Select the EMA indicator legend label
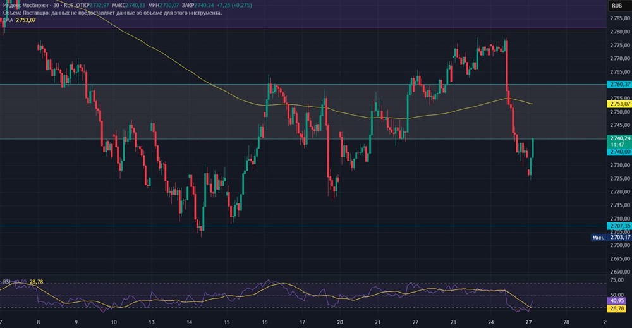This screenshot has height=328, width=632. click(8, 20)
